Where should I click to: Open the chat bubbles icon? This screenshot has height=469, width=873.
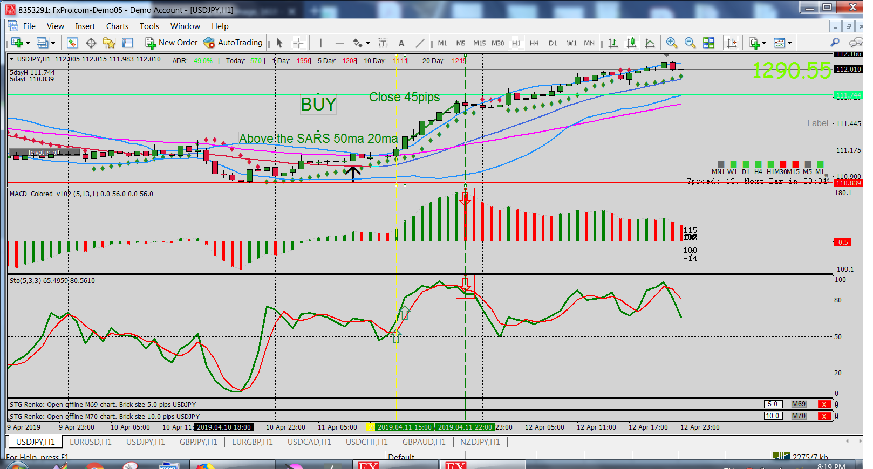point(855,43)
